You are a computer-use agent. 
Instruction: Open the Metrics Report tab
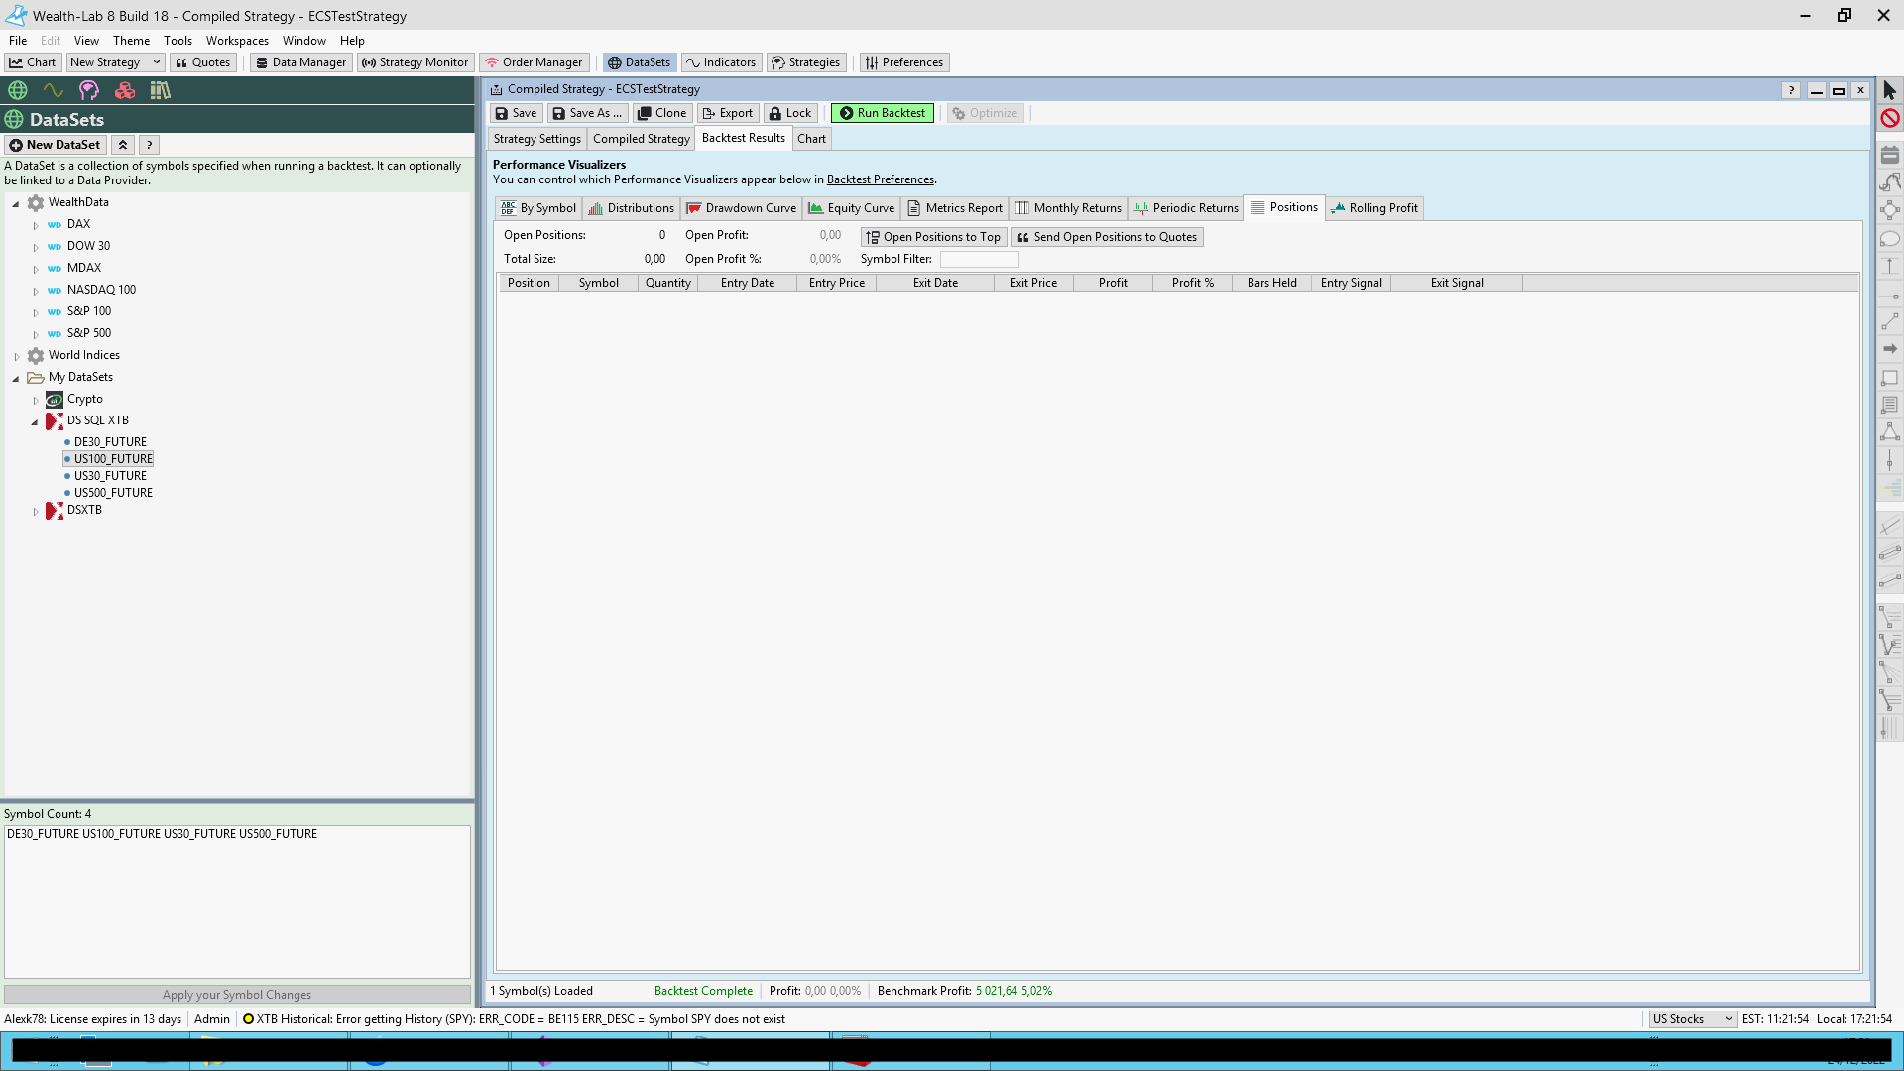[954, 208]
